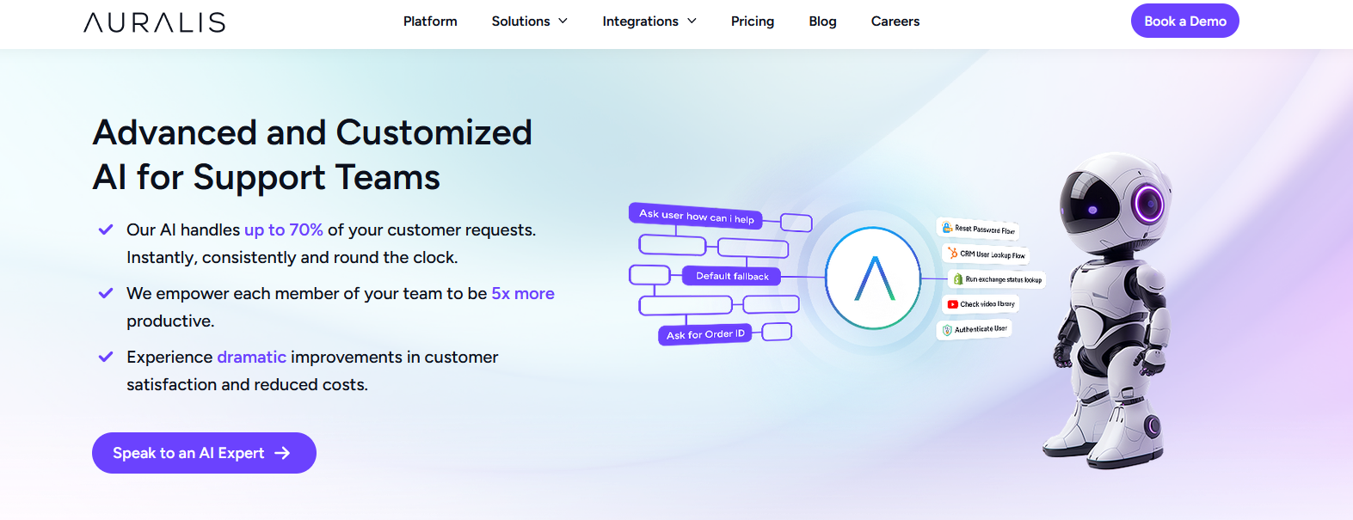Click the circular Auralis 'A' emblem
Viewport: 1353px width, 520px height.
pyautogui.click(x=873, y=278)
